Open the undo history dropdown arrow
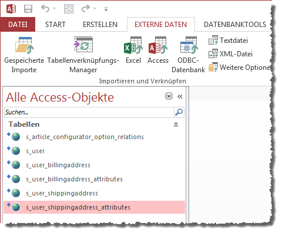Viewport: 282px width, 233px height. [55, 9]
